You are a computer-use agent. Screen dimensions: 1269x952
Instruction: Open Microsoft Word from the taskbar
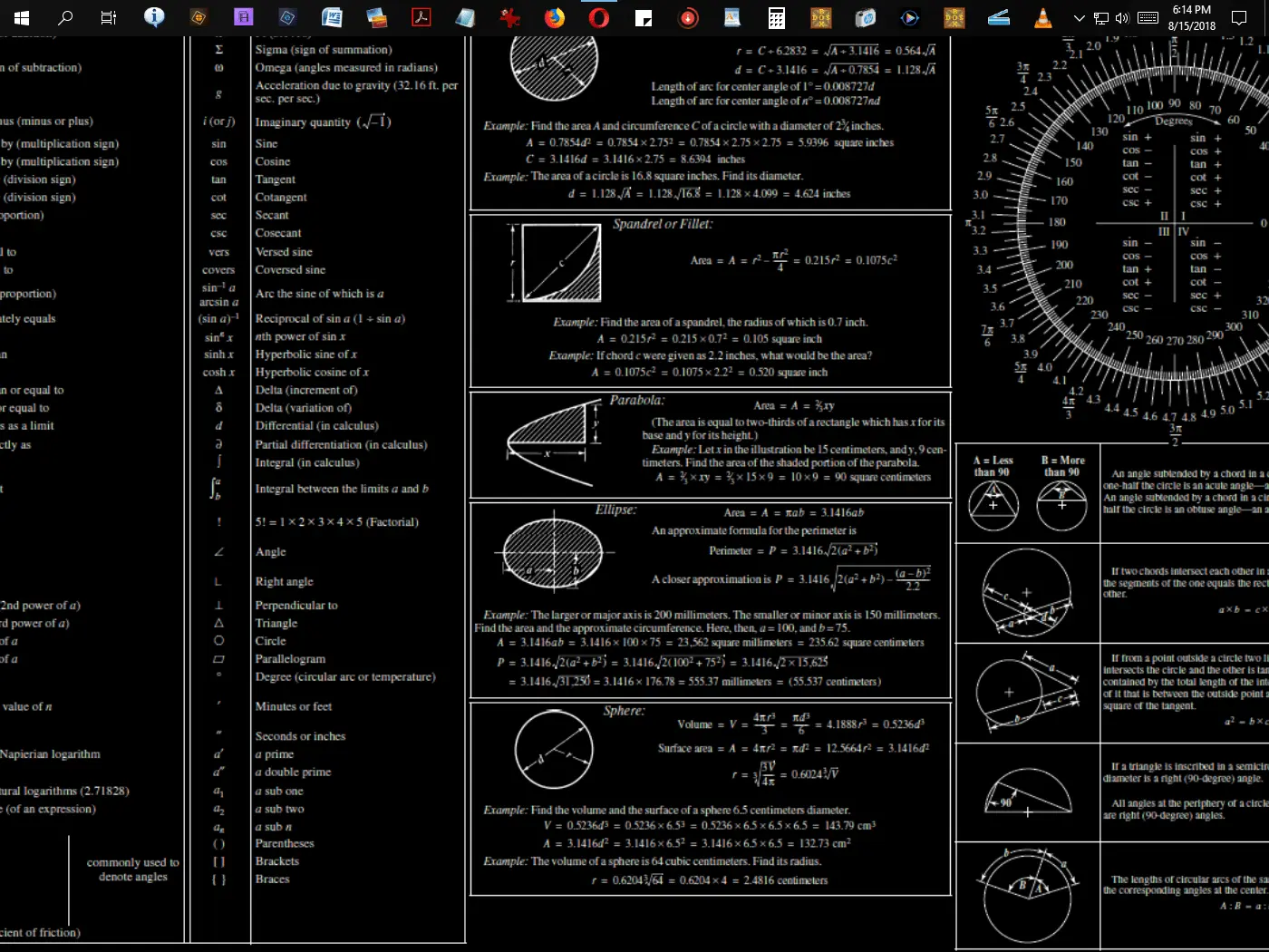(332, 18)
